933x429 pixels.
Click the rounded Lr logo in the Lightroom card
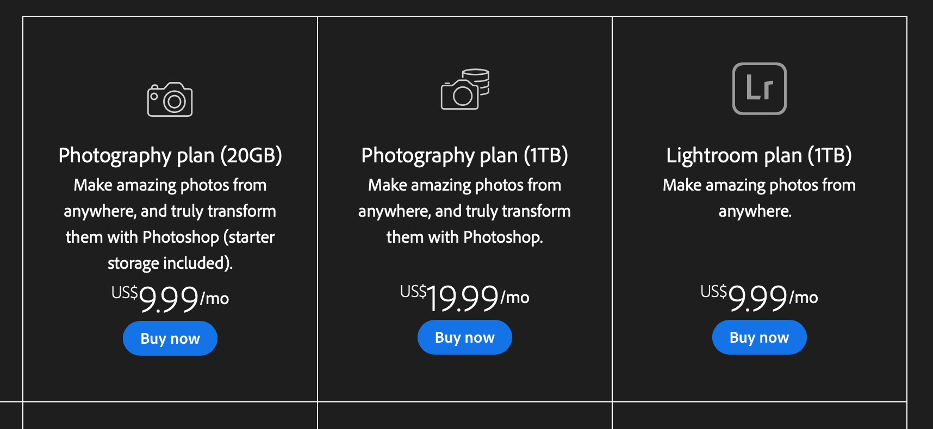759,89
